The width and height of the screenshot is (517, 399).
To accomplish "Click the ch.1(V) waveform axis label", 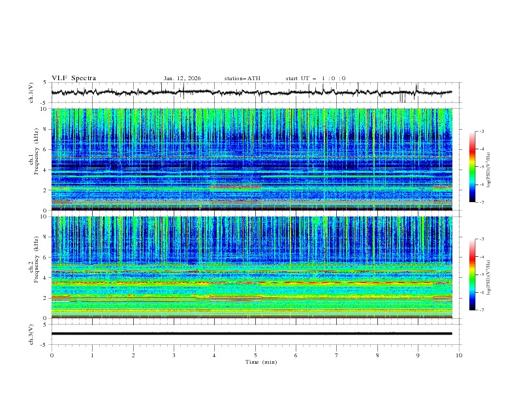I will (31, 93).
